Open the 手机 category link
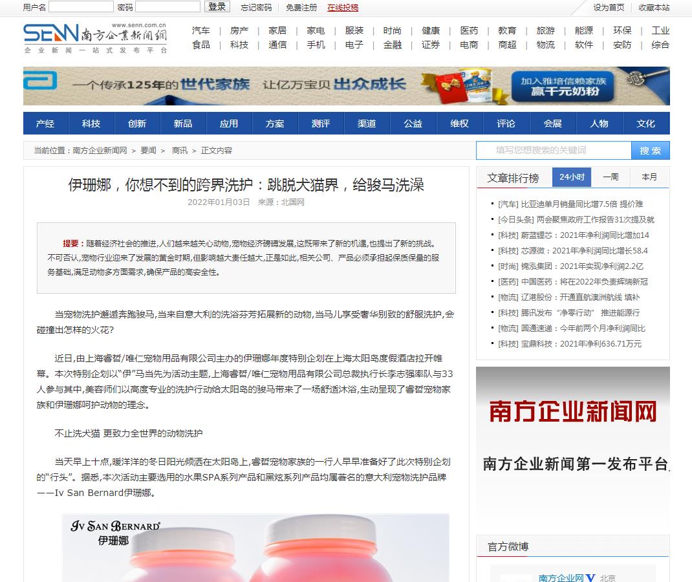The image size is (692, 582). coord(316,45)
